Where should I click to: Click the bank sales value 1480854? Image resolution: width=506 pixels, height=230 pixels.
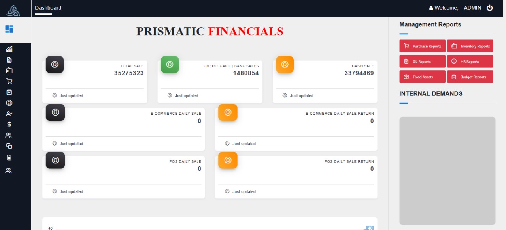pyautogui.click(x=246, y=73)
